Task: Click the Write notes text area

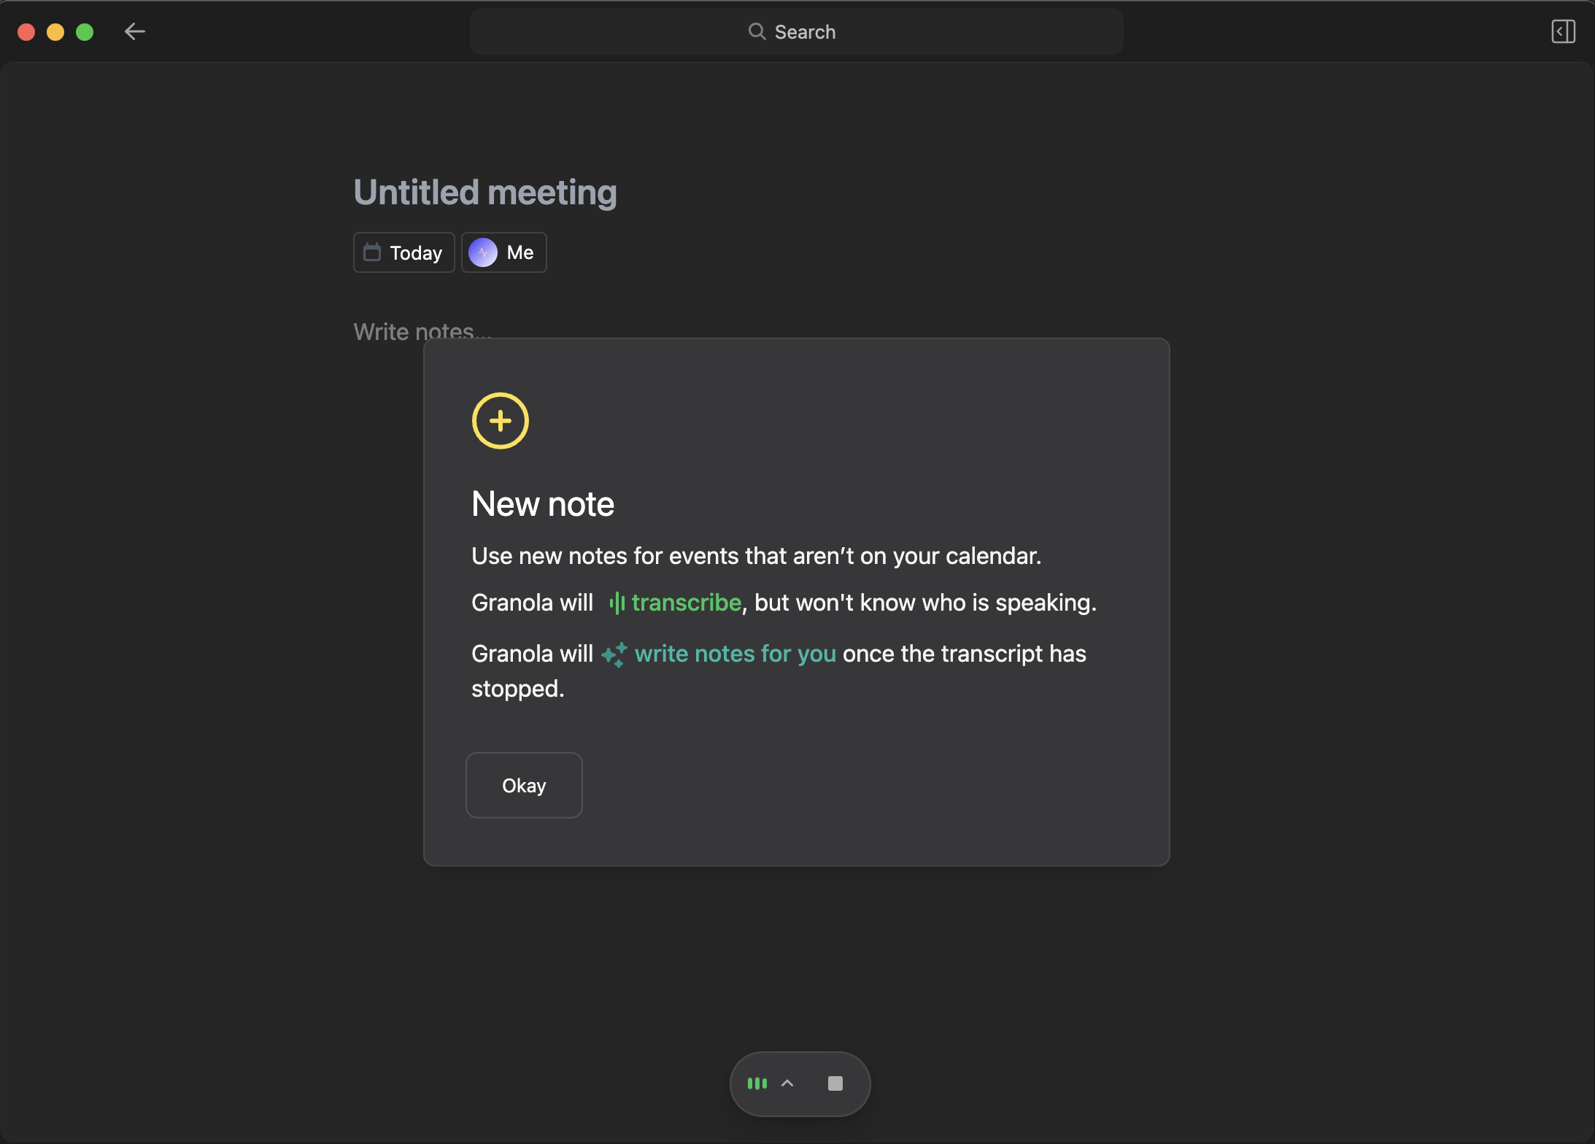Action: (x=387, y=331)
